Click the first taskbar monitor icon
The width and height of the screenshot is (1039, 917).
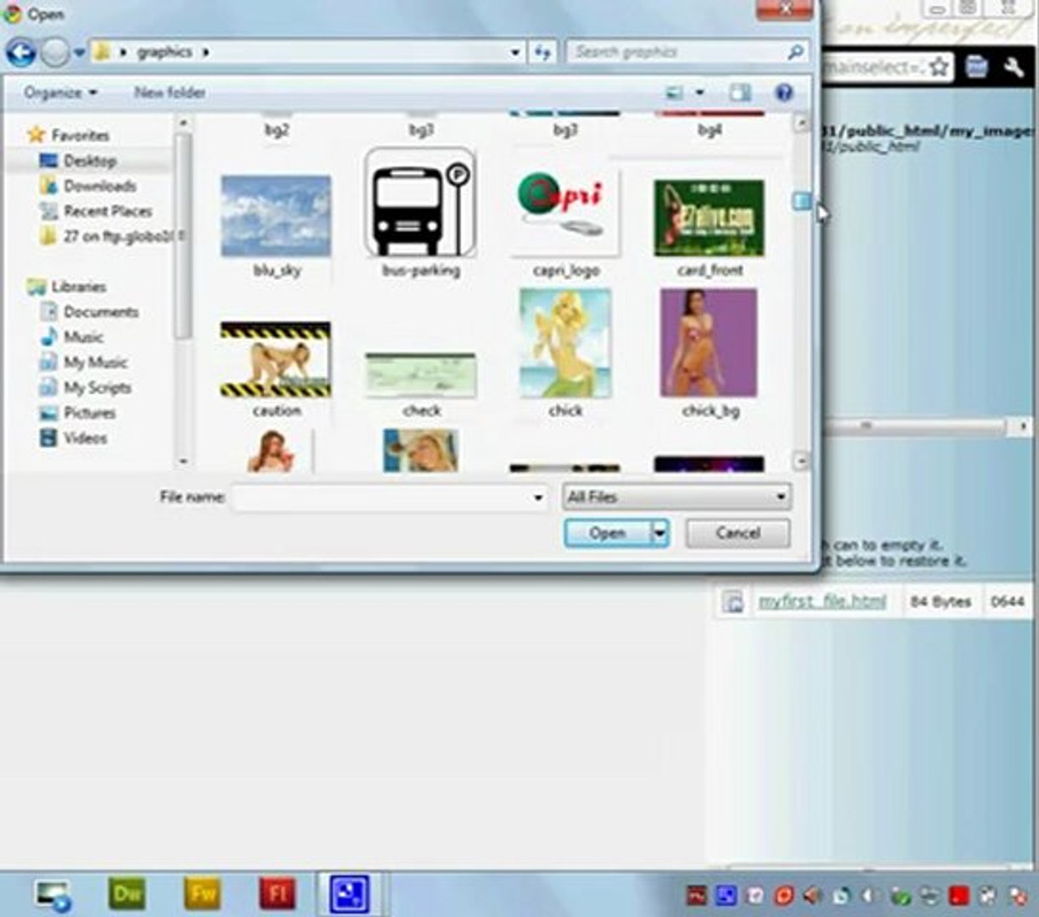(53, 894)
